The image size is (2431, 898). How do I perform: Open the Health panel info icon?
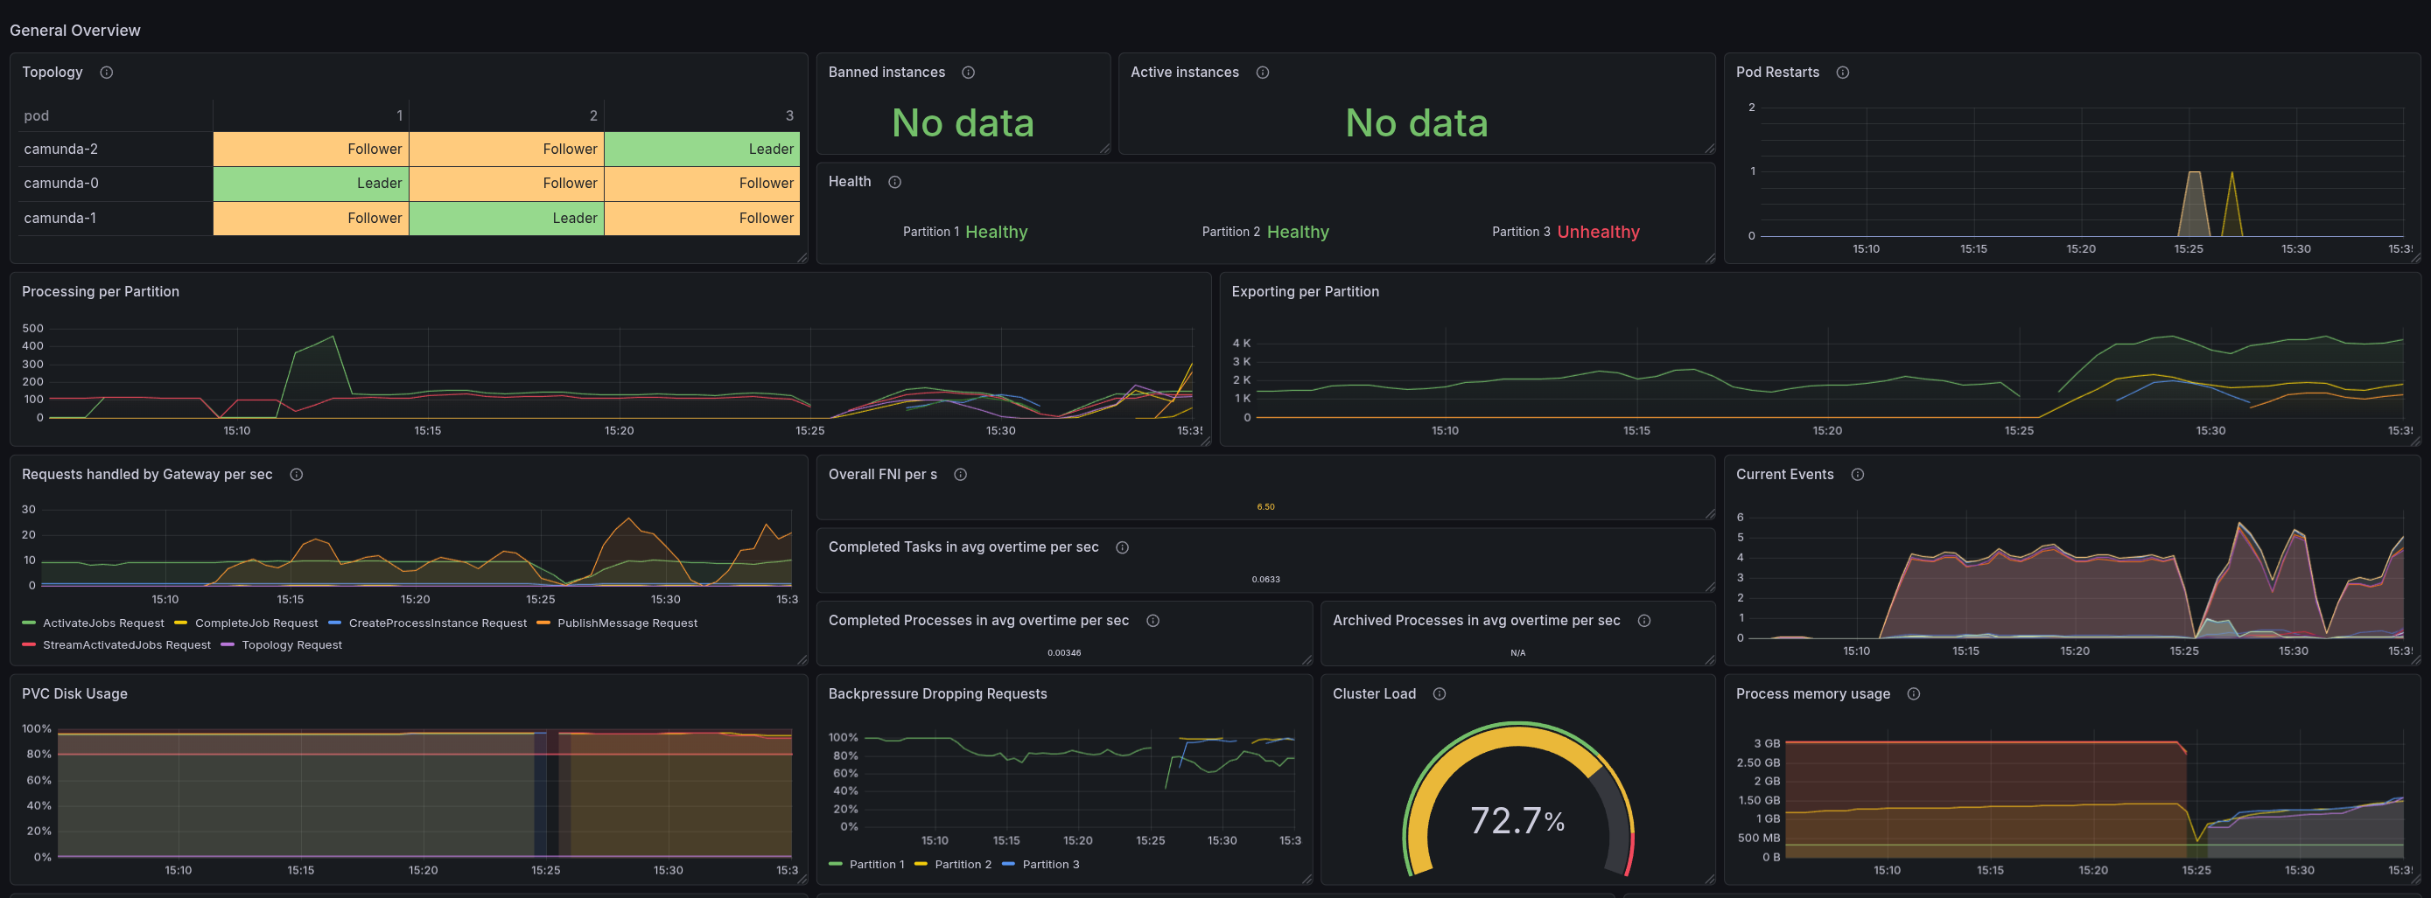click(894, 182)
